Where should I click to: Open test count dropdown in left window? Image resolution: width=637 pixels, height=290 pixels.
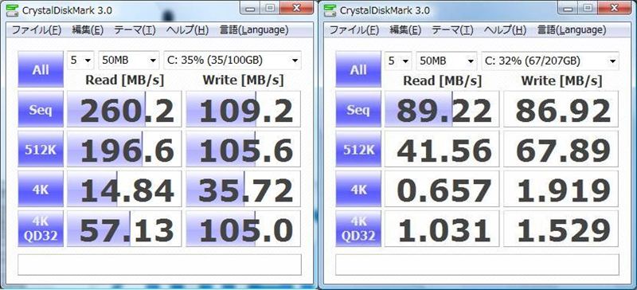click(x=80, y=61)
